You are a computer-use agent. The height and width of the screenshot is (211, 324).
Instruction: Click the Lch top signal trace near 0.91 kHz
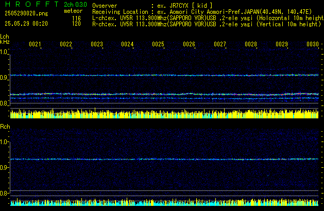point(164,75)
